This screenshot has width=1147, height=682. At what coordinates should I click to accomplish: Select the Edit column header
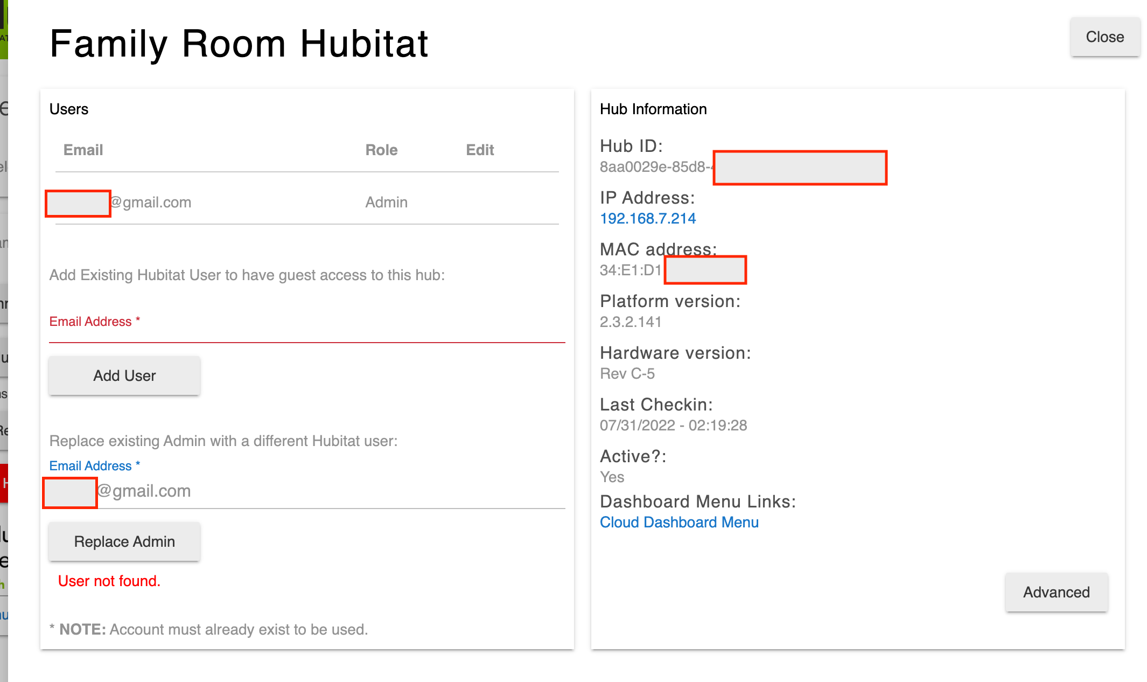pyautogui.click(x=480, y=150)
